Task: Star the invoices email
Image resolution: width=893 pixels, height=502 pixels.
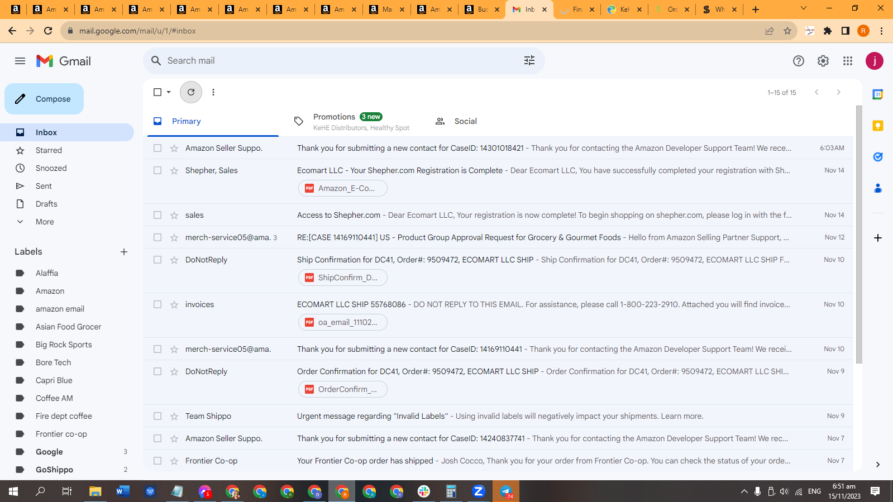Action: pyautogui.click(x=174, y=304)
